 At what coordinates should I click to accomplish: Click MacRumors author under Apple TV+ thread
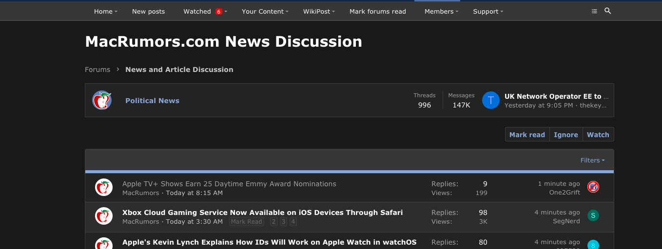[x=140, y=193]
